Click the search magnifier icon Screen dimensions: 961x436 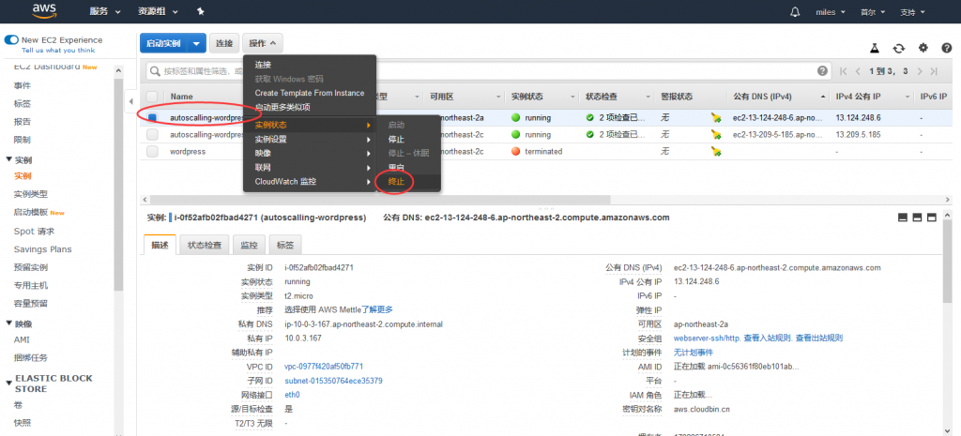click(x=157, y=71)
